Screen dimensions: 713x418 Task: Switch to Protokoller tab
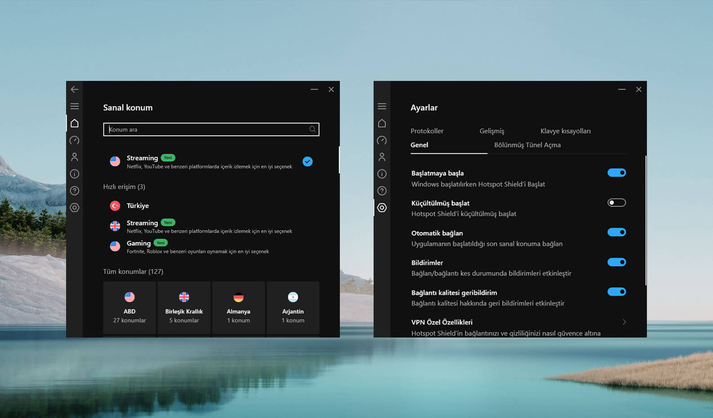pos(427,131)
